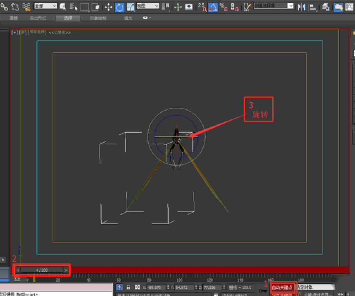The image size is (355, 296).
Task: Open the named selection sets dropdown
Action: point(274,6)
